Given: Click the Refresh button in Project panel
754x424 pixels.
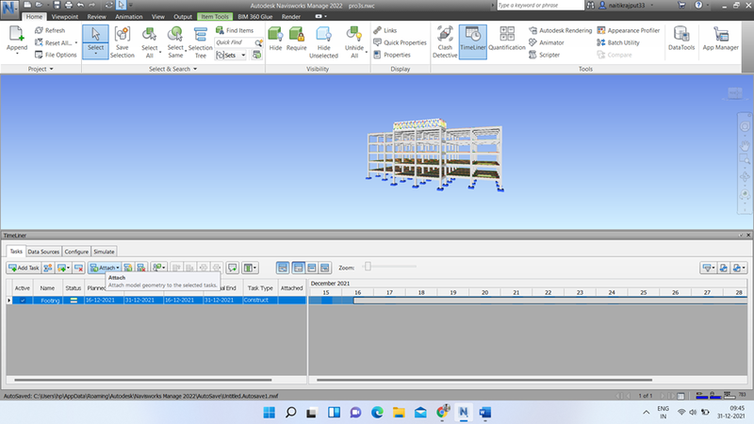Looking at the screenshot, I should click(50, 30).
